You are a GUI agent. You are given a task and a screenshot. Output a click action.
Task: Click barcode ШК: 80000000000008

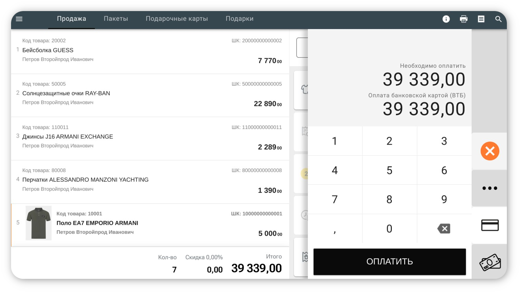(257, 171)
